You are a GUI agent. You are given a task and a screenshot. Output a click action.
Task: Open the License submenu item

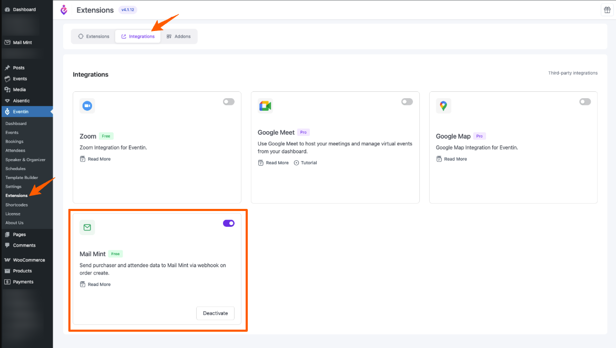point(13,214)
